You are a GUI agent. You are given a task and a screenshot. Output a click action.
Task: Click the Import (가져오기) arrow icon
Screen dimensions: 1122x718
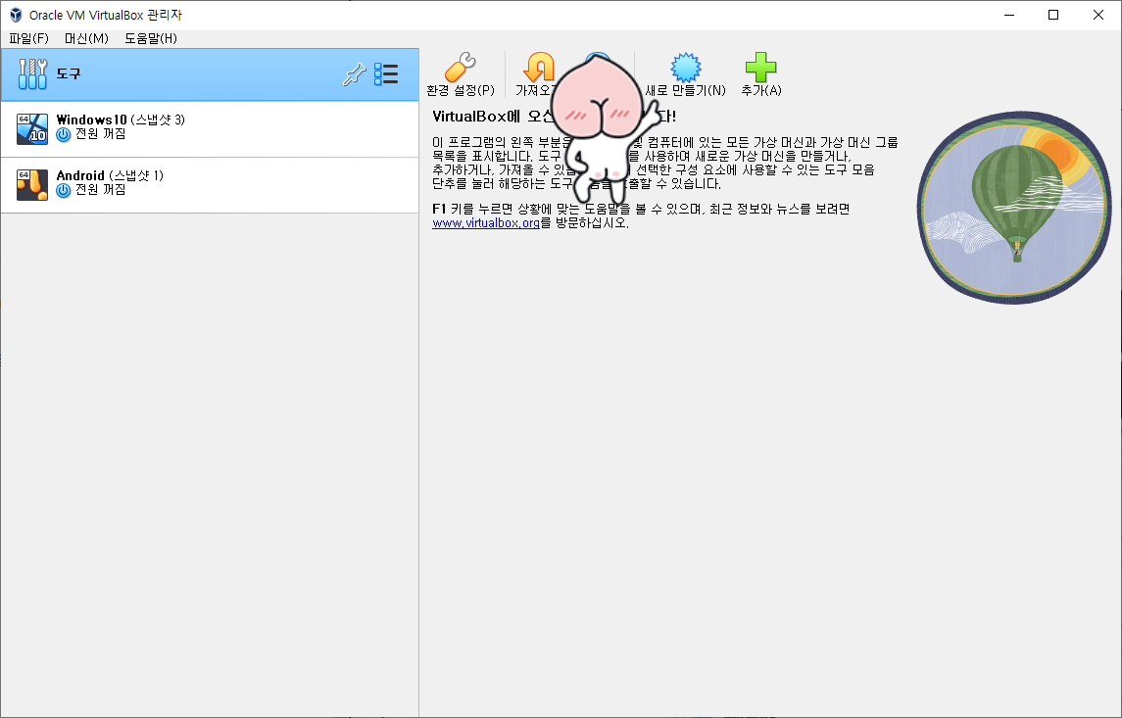coord(538,68)
